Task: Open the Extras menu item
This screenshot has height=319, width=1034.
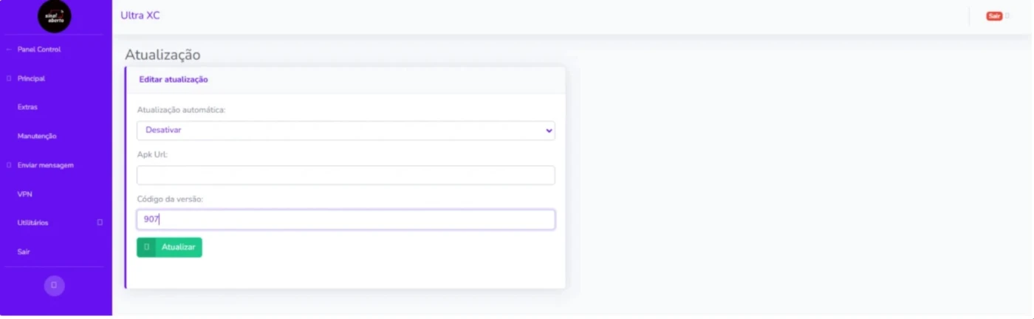Action: (x=27, y=107)
